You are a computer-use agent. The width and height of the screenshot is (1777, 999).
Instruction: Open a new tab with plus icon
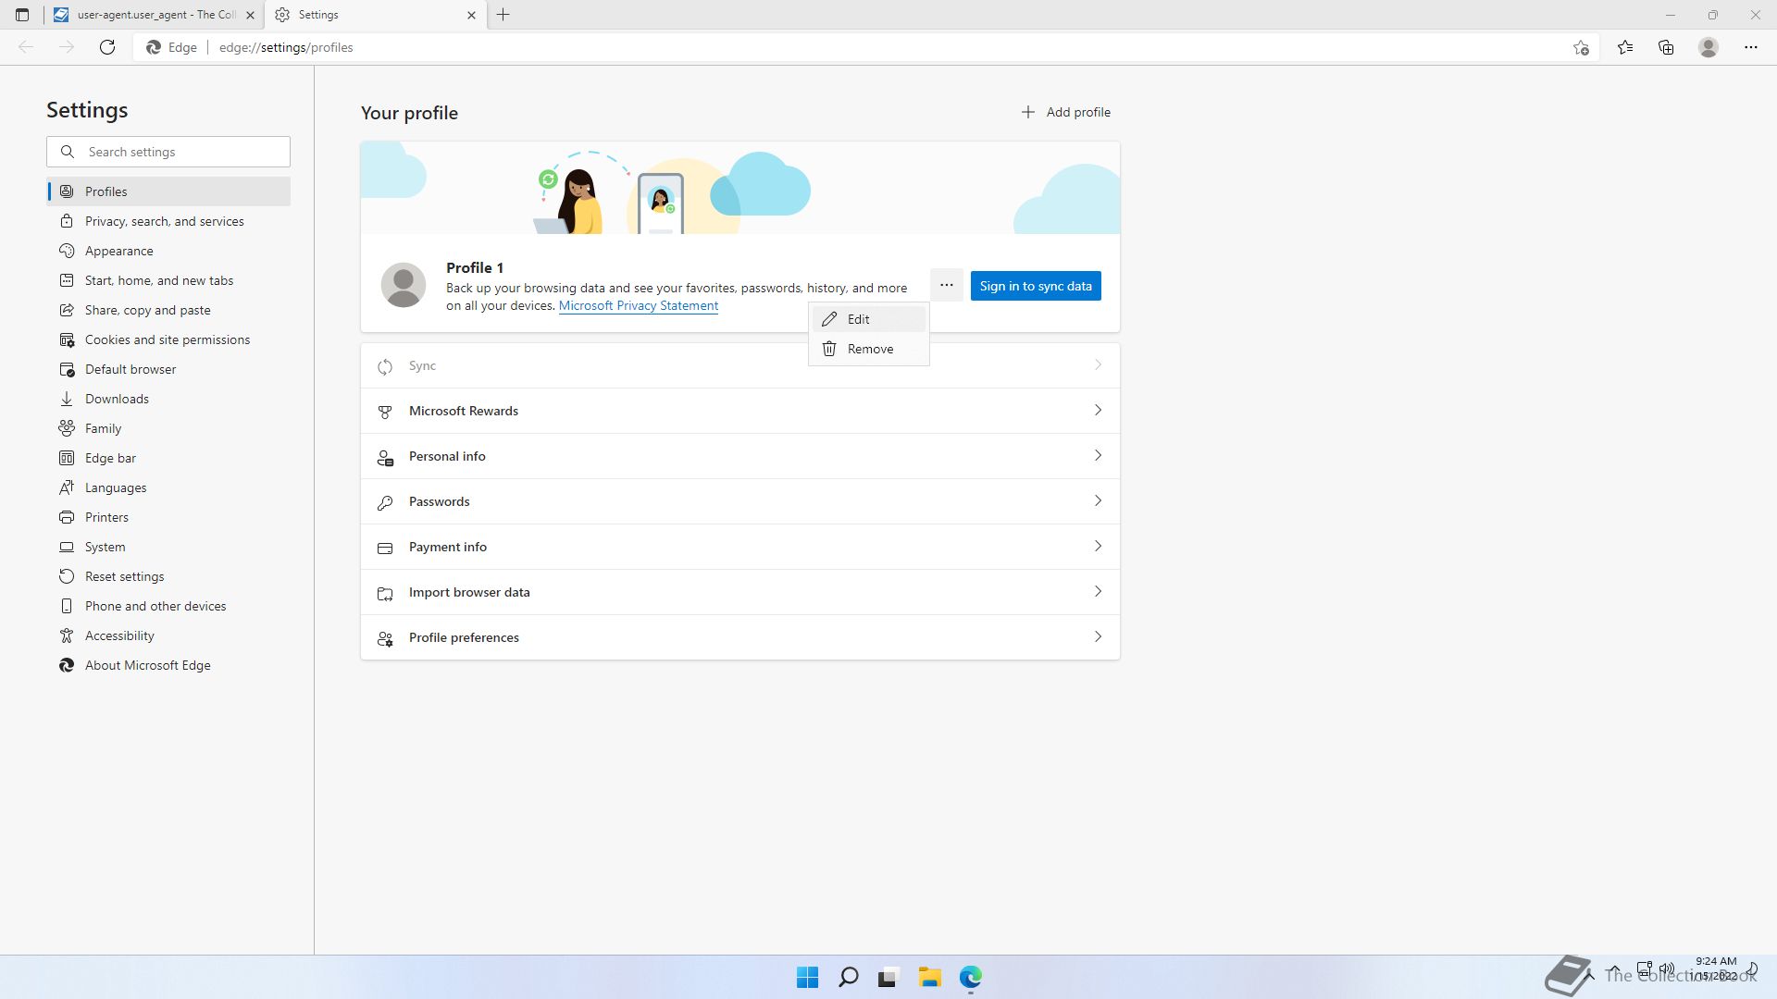tap(503, 15)
